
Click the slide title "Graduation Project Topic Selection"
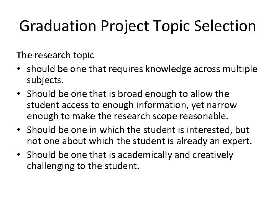click(x=138, y=26)
